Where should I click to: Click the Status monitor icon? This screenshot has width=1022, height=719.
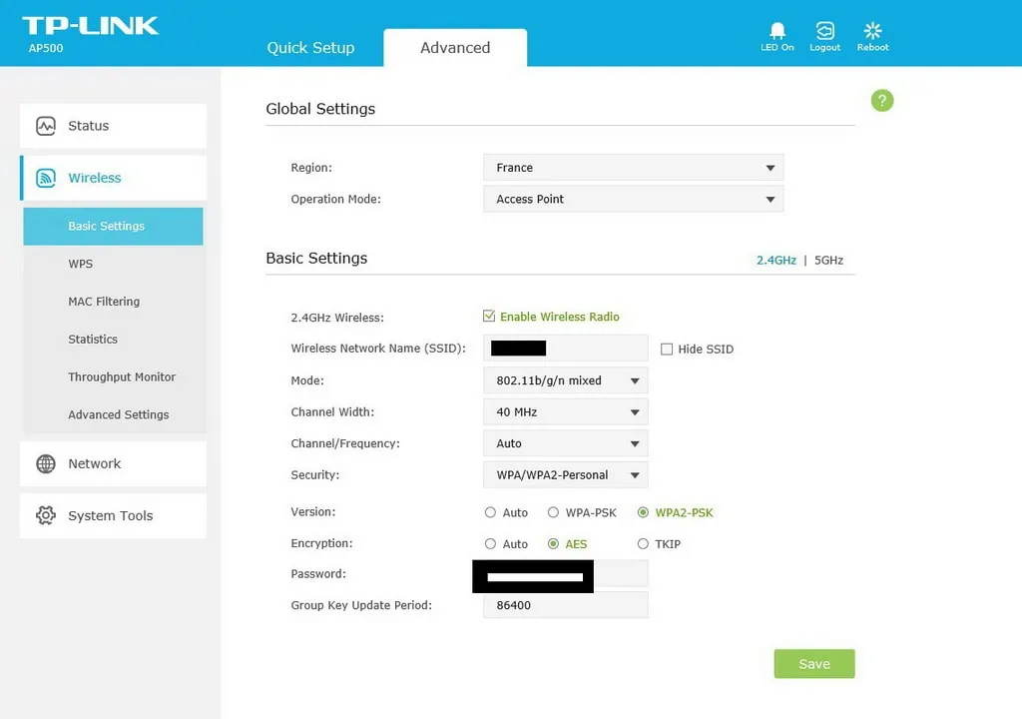click(46, 126)
